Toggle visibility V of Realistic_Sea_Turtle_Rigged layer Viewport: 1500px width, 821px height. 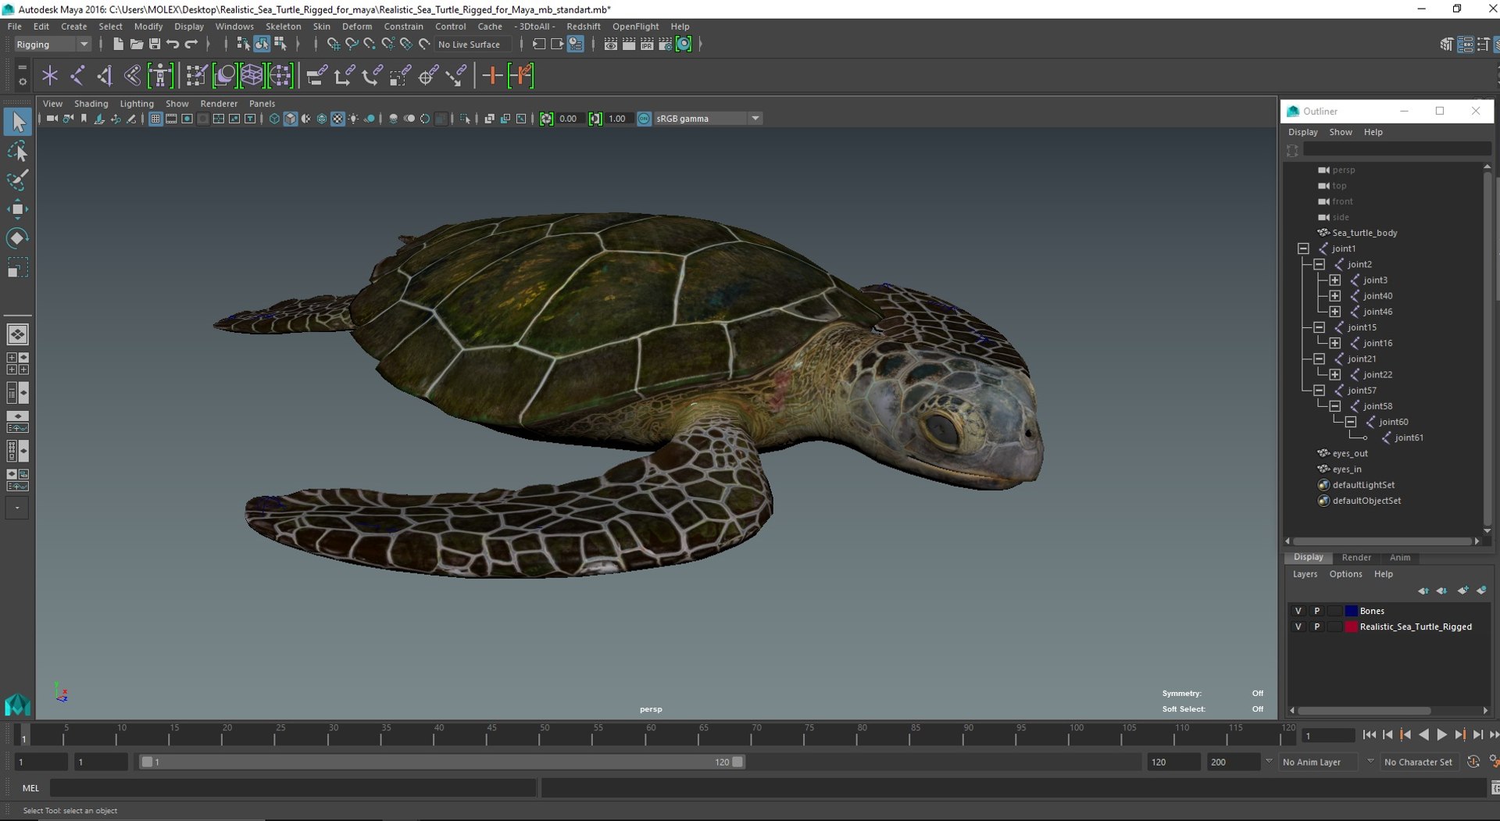(1298, 626)
